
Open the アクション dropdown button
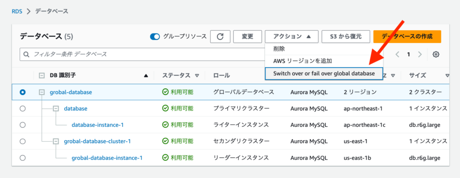[x=292, y=37]
